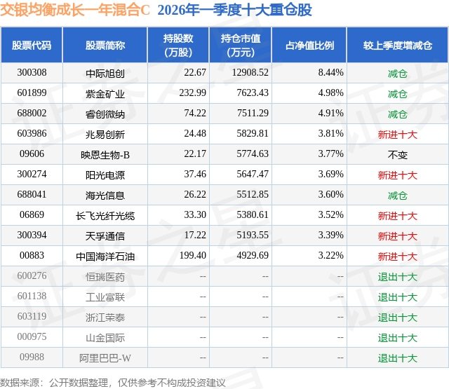Viewport: 449px width, 389px height.
Task: Select stock code 09988
Action: [32, 357]
